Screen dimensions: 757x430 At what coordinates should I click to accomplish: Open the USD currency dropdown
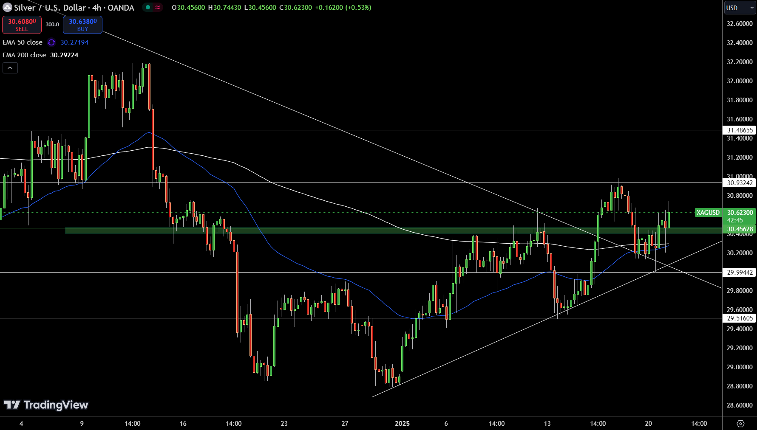(x=740, y=8)
